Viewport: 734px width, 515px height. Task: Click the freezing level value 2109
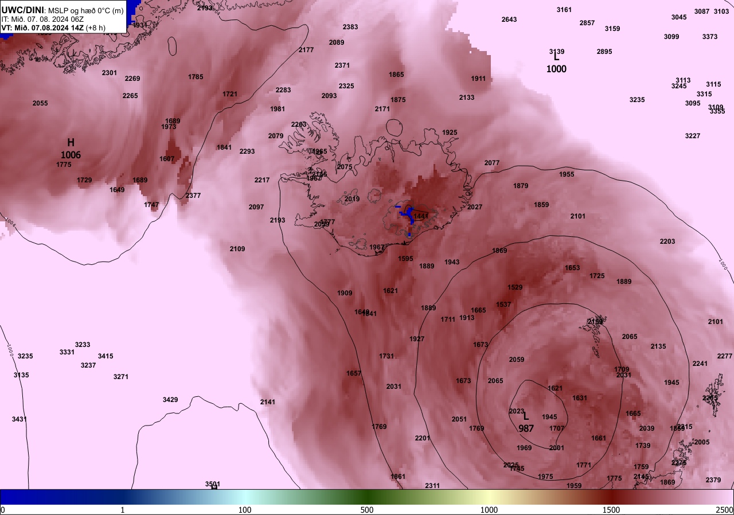[x=237, y=249]
